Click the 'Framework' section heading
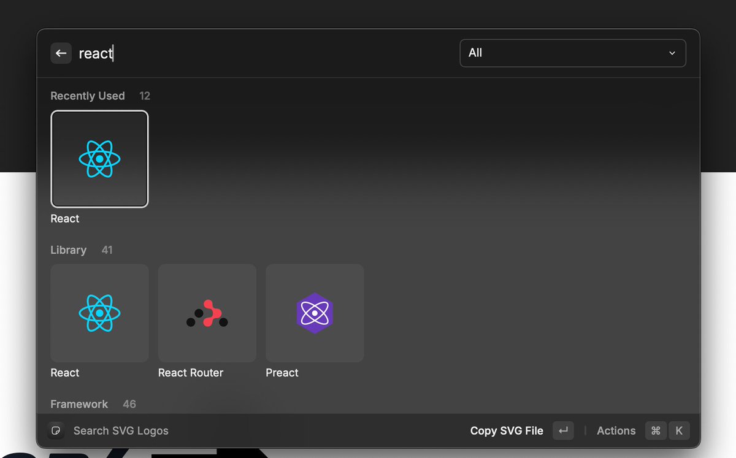Screen dimensions: 736x458 tap(79, 404)
